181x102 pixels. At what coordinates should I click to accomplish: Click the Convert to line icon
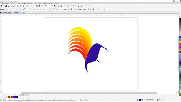(24, 9)
